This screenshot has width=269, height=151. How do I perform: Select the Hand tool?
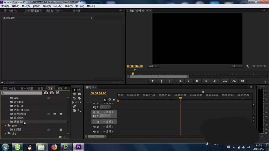pos(74,110)
